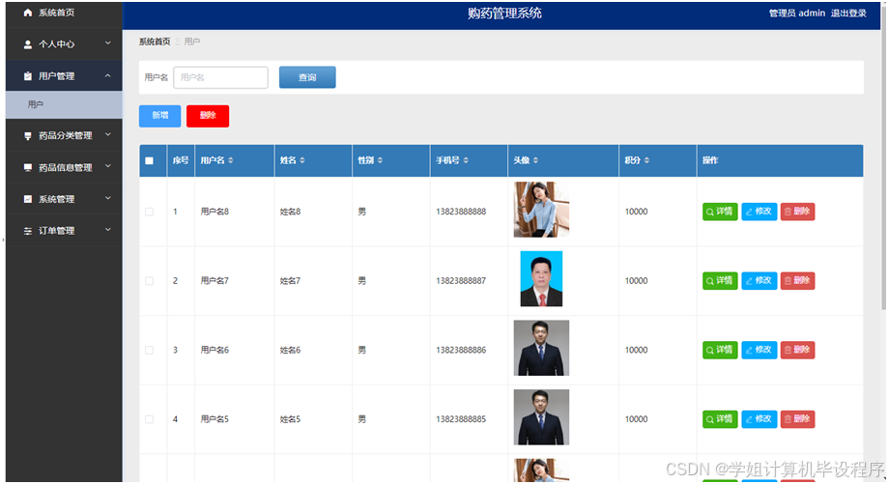Expand 系统管理 chevron
Screen dimensions: 888x484
coord(107,198)
